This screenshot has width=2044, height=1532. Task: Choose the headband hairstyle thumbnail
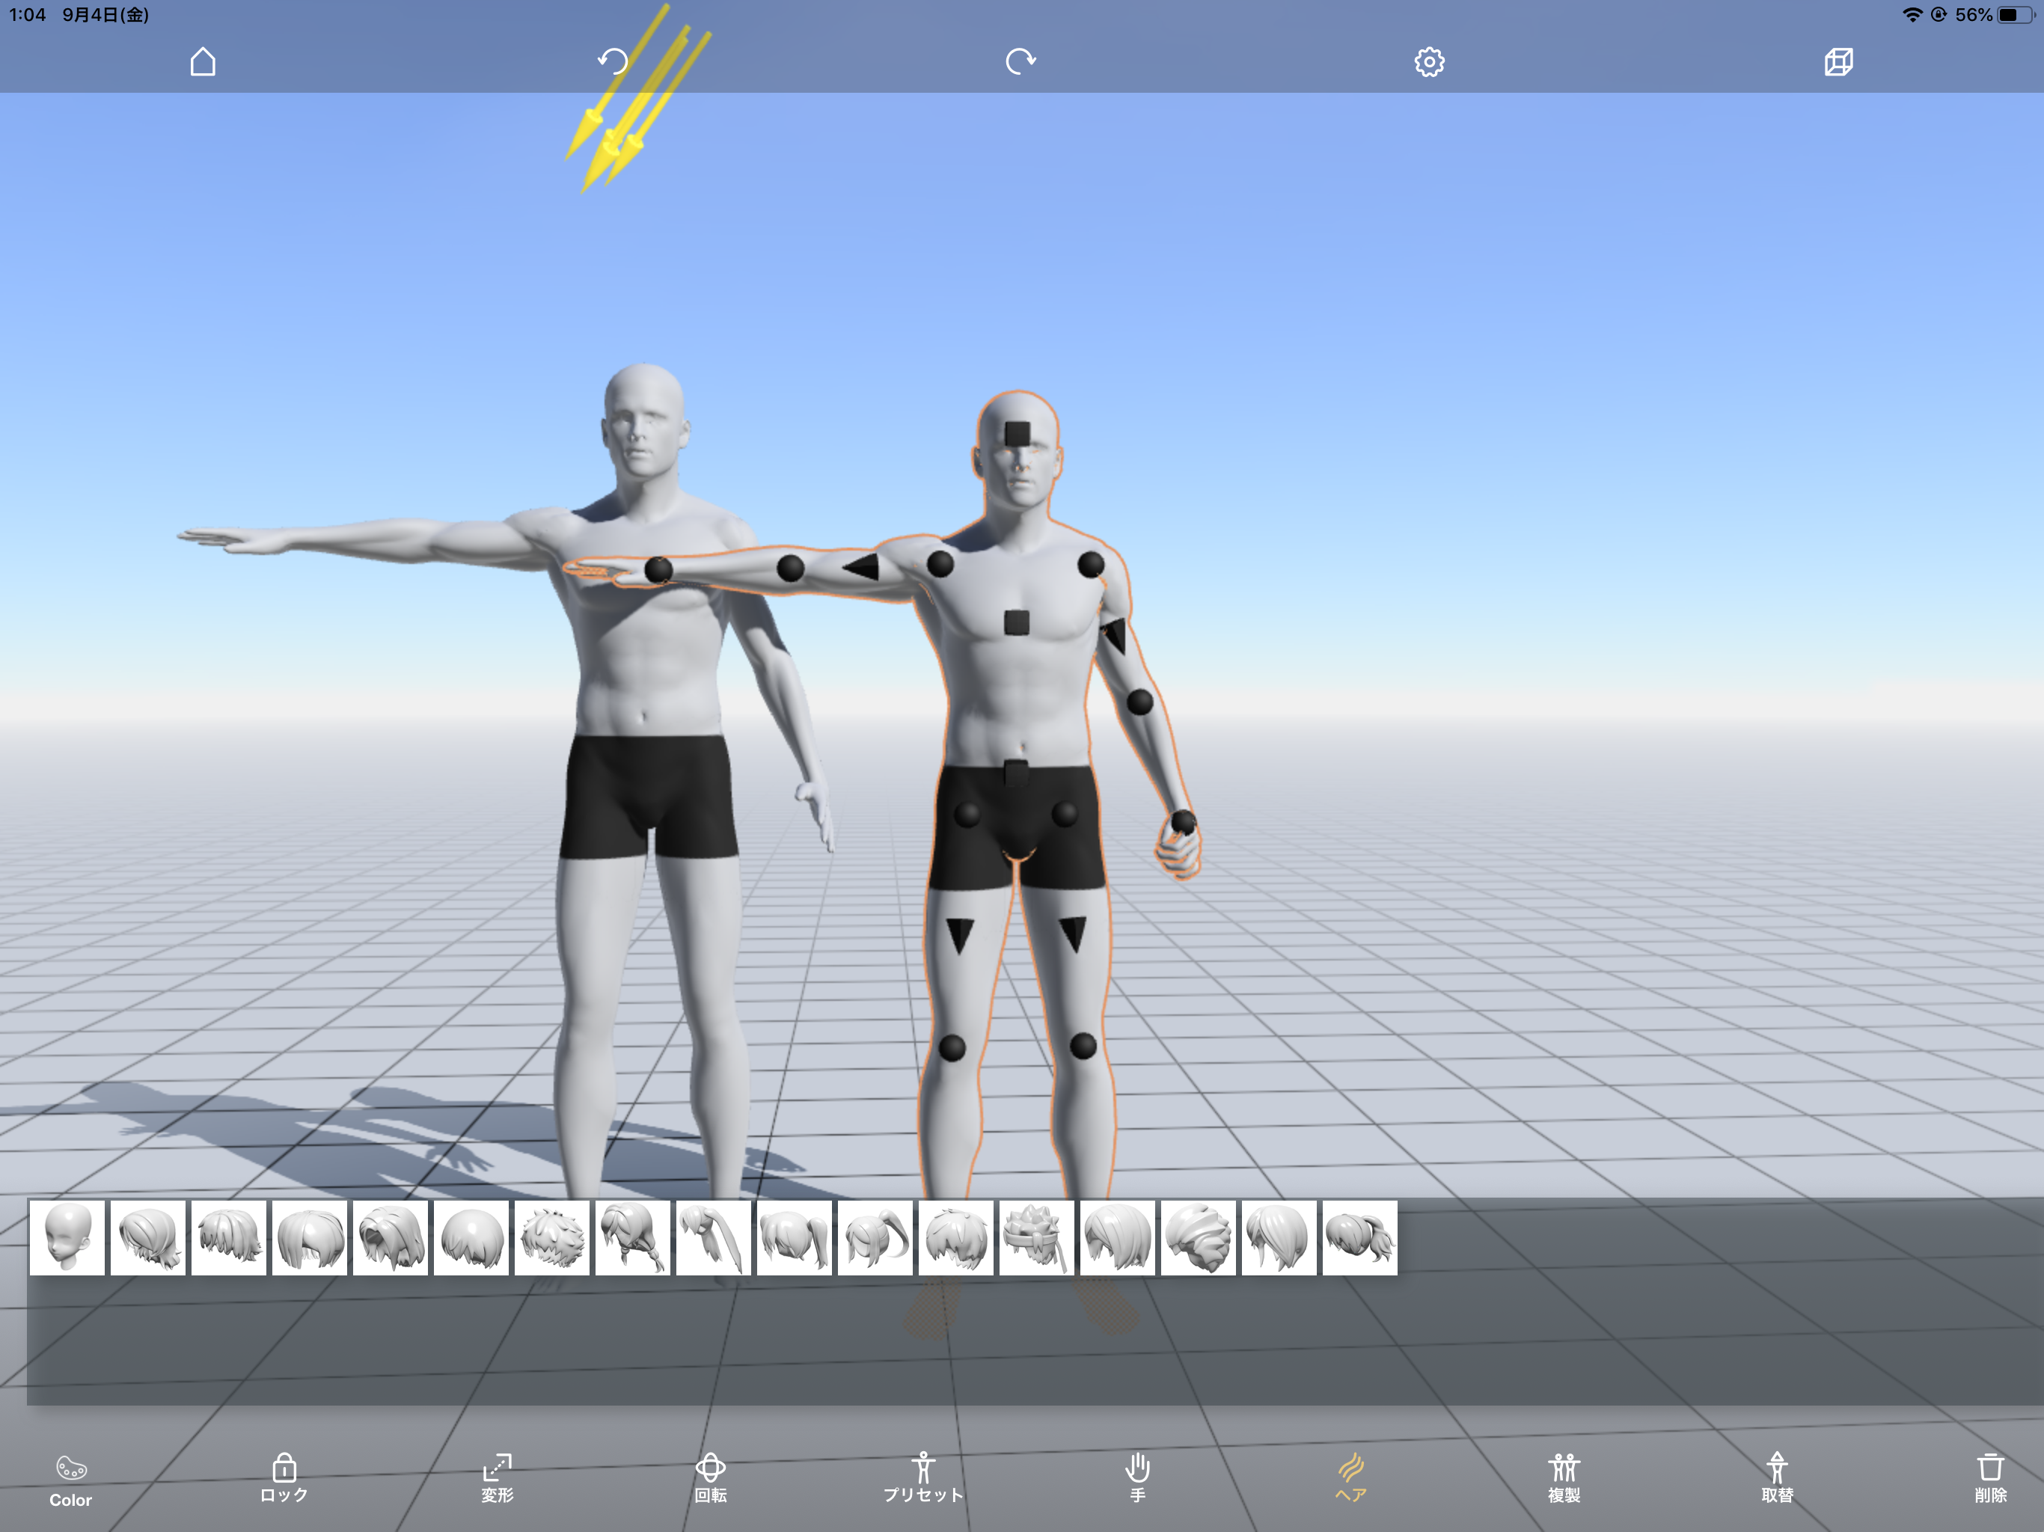[1037, 1238]
